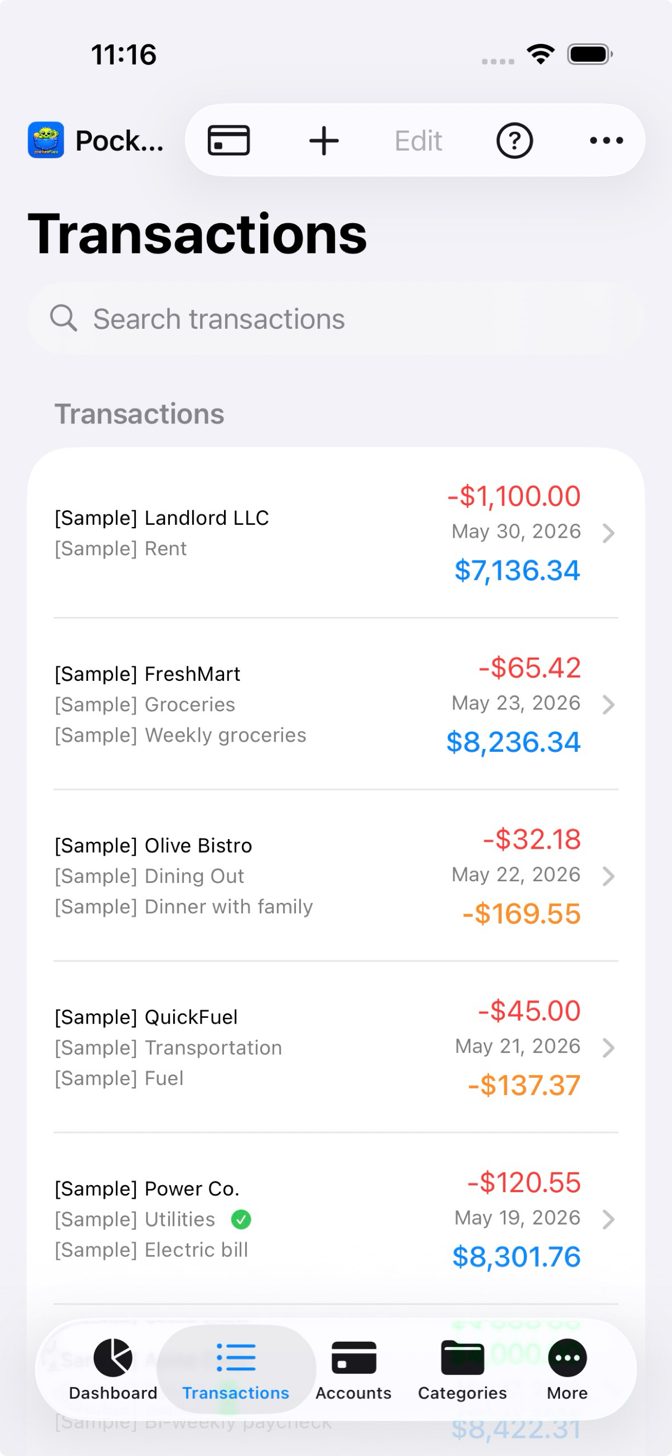Tap the search magnifying glass icon
This screenshot has width=672, height=1456.
tap(63, 318)
